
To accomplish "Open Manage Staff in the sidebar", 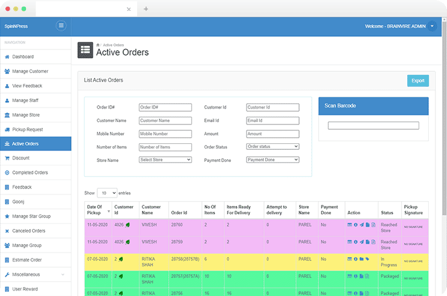I will (36, 100).
